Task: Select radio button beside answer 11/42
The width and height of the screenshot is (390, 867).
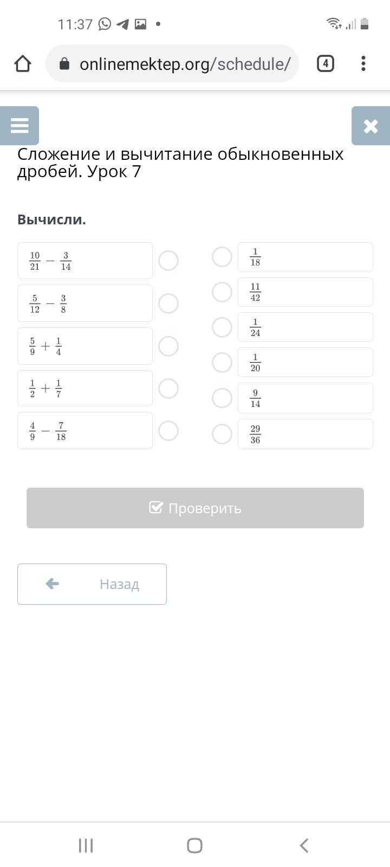Action: tap(222, 292)
